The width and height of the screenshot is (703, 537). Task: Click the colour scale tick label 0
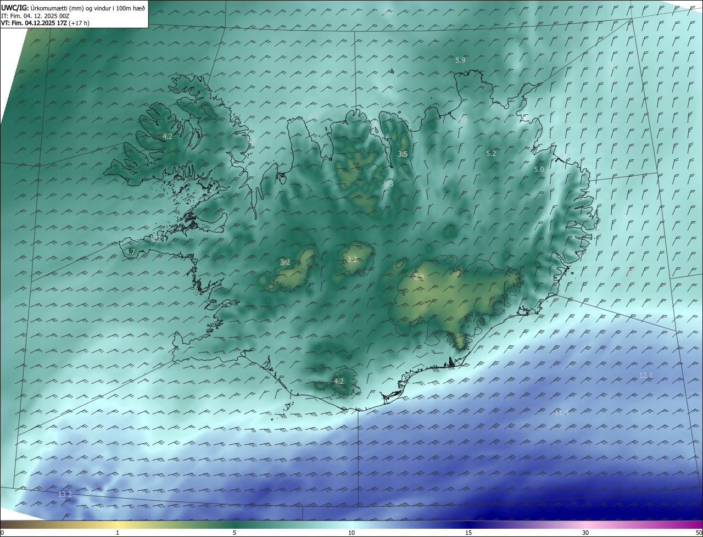(2, 533)
